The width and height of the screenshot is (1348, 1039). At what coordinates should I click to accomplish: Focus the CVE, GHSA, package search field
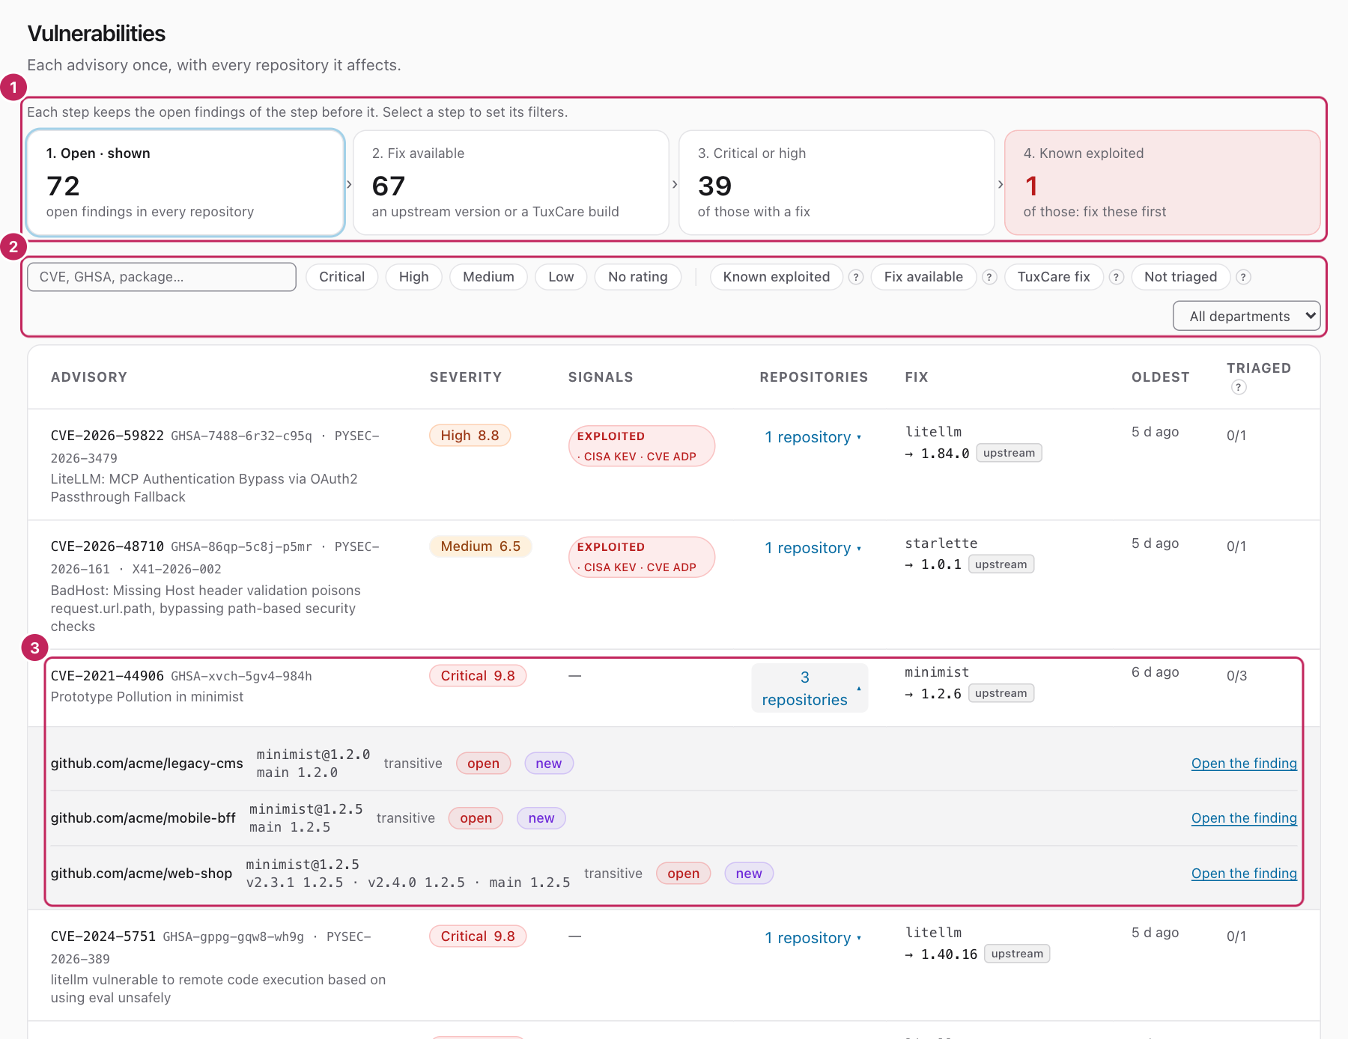[x=162, y=277]
